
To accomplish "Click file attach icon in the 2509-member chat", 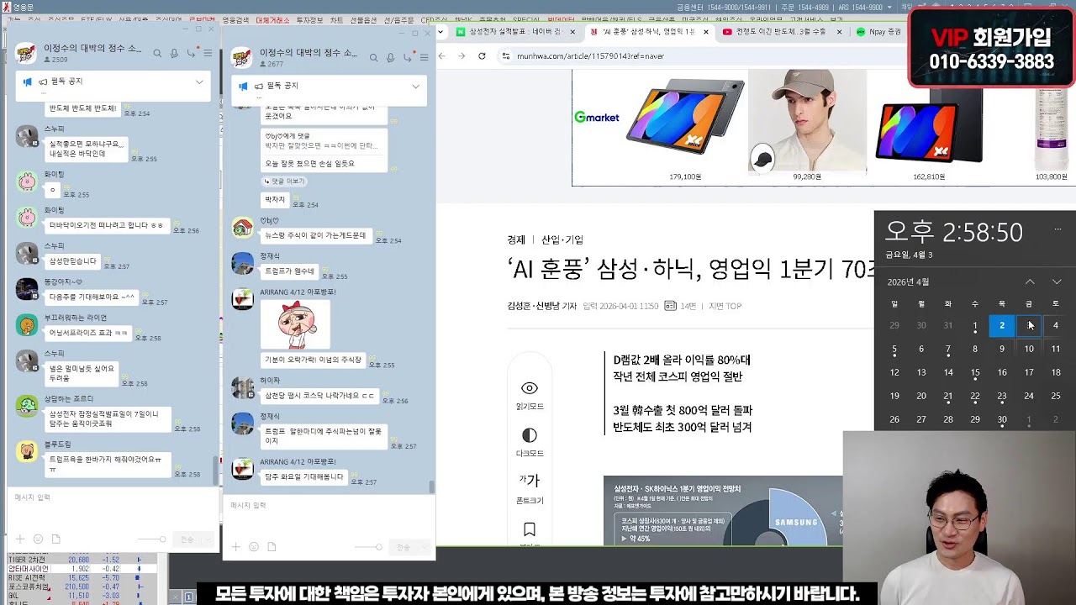I will (x=56, y=539).
